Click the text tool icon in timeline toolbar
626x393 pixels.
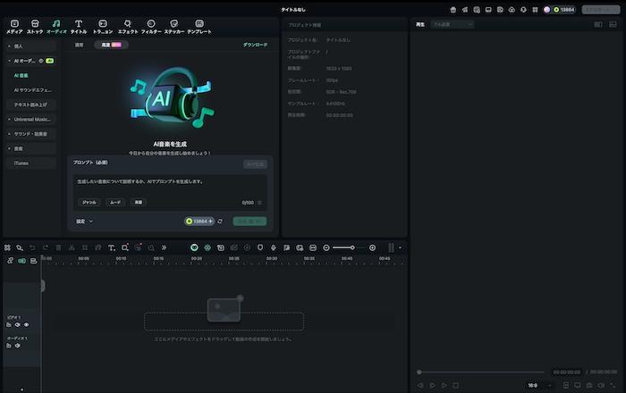(x=111, y=247)
